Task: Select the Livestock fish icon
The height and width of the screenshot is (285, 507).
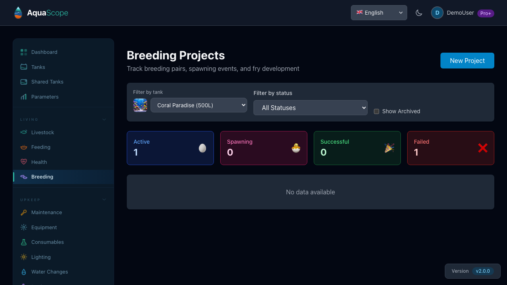Action: 24,132
